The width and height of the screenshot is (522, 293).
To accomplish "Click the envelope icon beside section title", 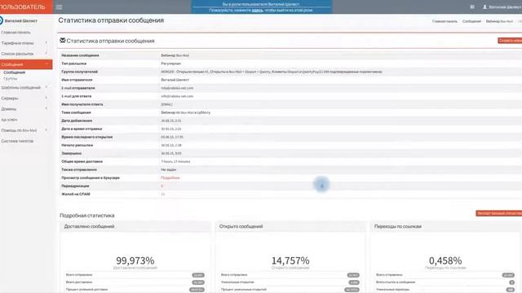I will [62, 41].
